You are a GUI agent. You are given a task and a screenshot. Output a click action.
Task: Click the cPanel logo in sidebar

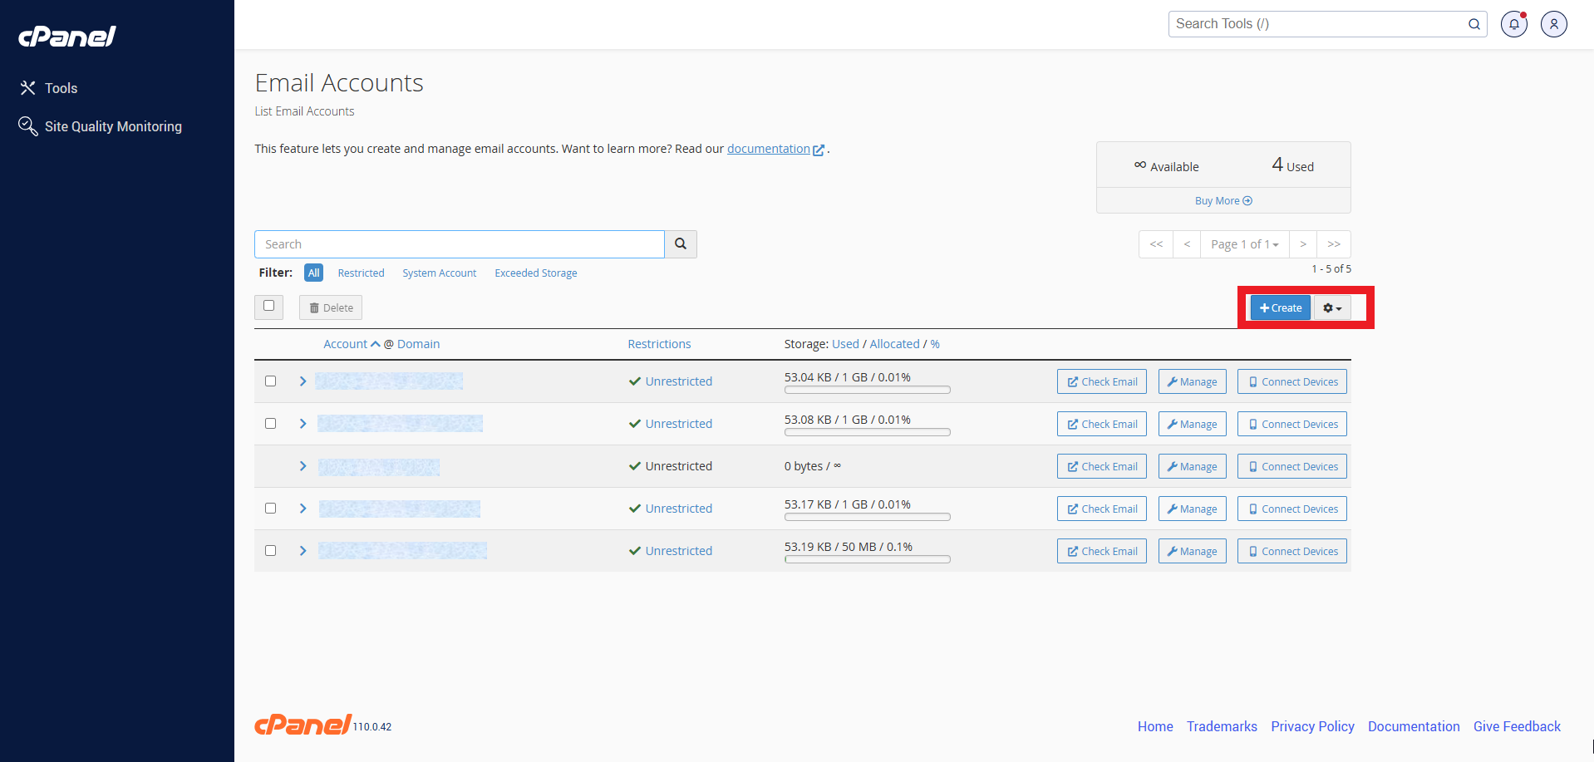(x=67, y=37)
